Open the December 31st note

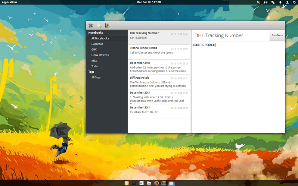coord(159,67)
